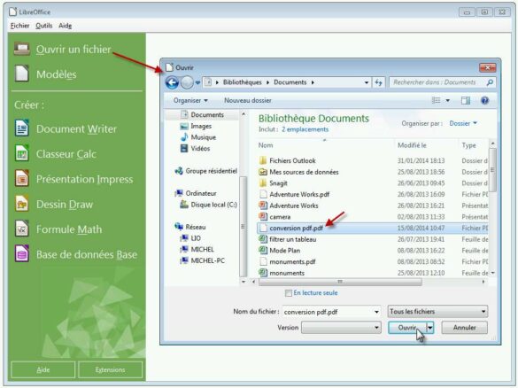Open the Fichier menu
This screenshot has width=518, height=388.
tap(19, 26)
